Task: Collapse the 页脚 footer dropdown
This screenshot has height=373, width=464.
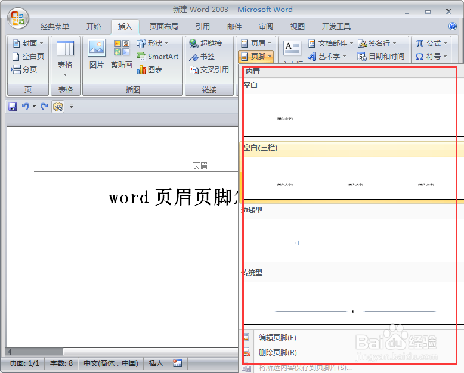Action: tap(256, 56)
